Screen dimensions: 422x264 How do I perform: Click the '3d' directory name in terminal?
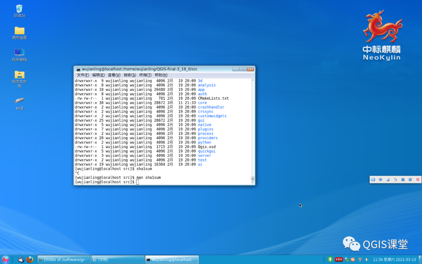pyautogui.click(x=200, y=81)
